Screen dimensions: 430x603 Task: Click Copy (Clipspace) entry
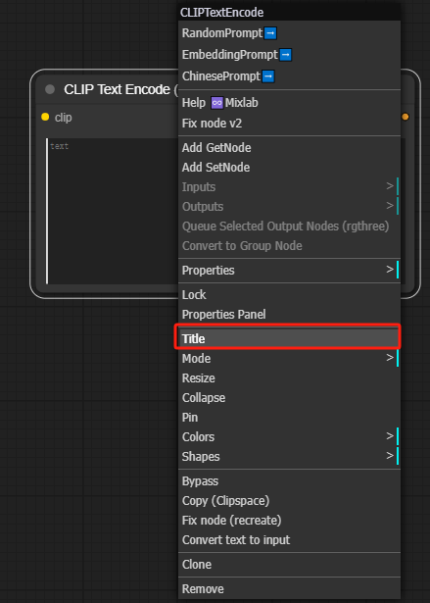point(289,501)
